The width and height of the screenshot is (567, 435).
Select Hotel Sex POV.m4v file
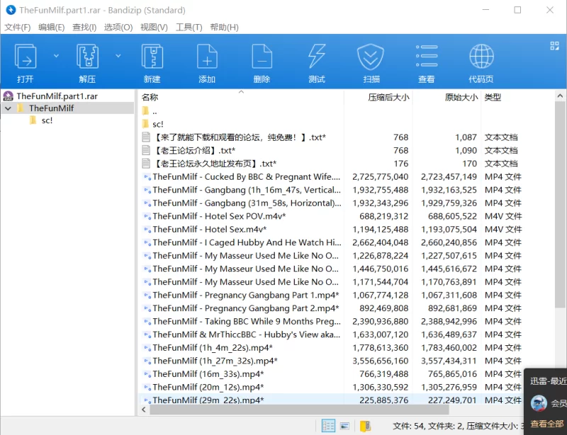(219, 216)
